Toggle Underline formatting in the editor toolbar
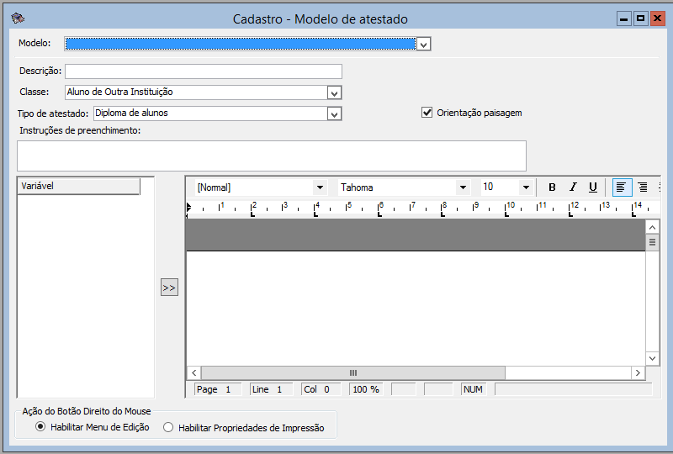Viewport: 673px width, 454px height. point(593,187)
